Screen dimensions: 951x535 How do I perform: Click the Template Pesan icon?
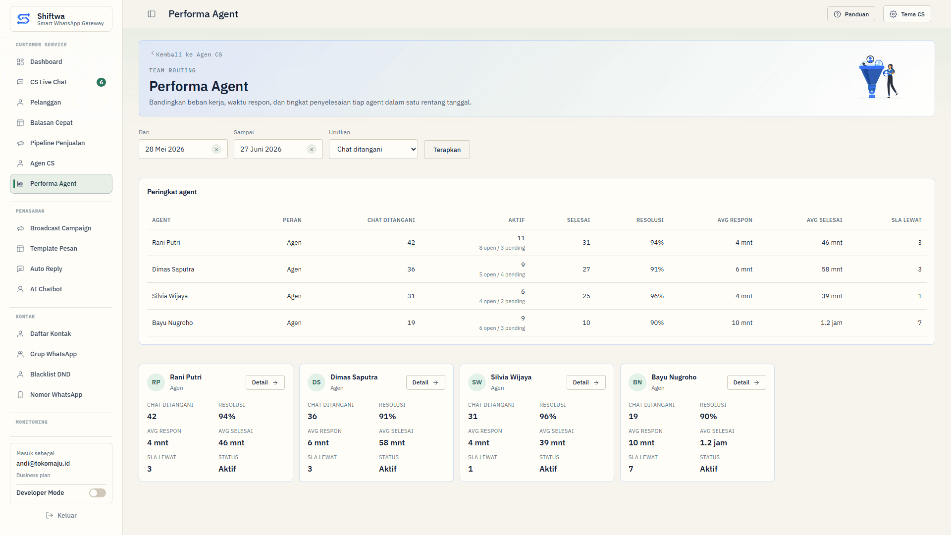[20, 249]
